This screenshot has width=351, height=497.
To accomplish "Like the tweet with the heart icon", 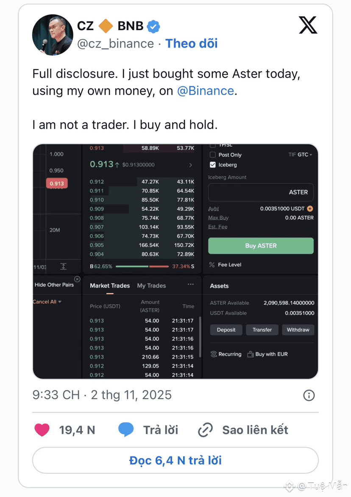I will point(42,430).
